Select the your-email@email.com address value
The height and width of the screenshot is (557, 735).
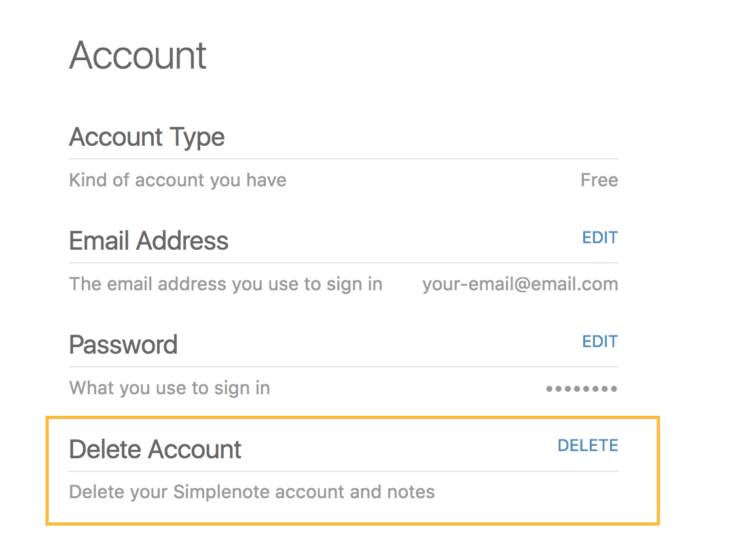pos(520,284)
